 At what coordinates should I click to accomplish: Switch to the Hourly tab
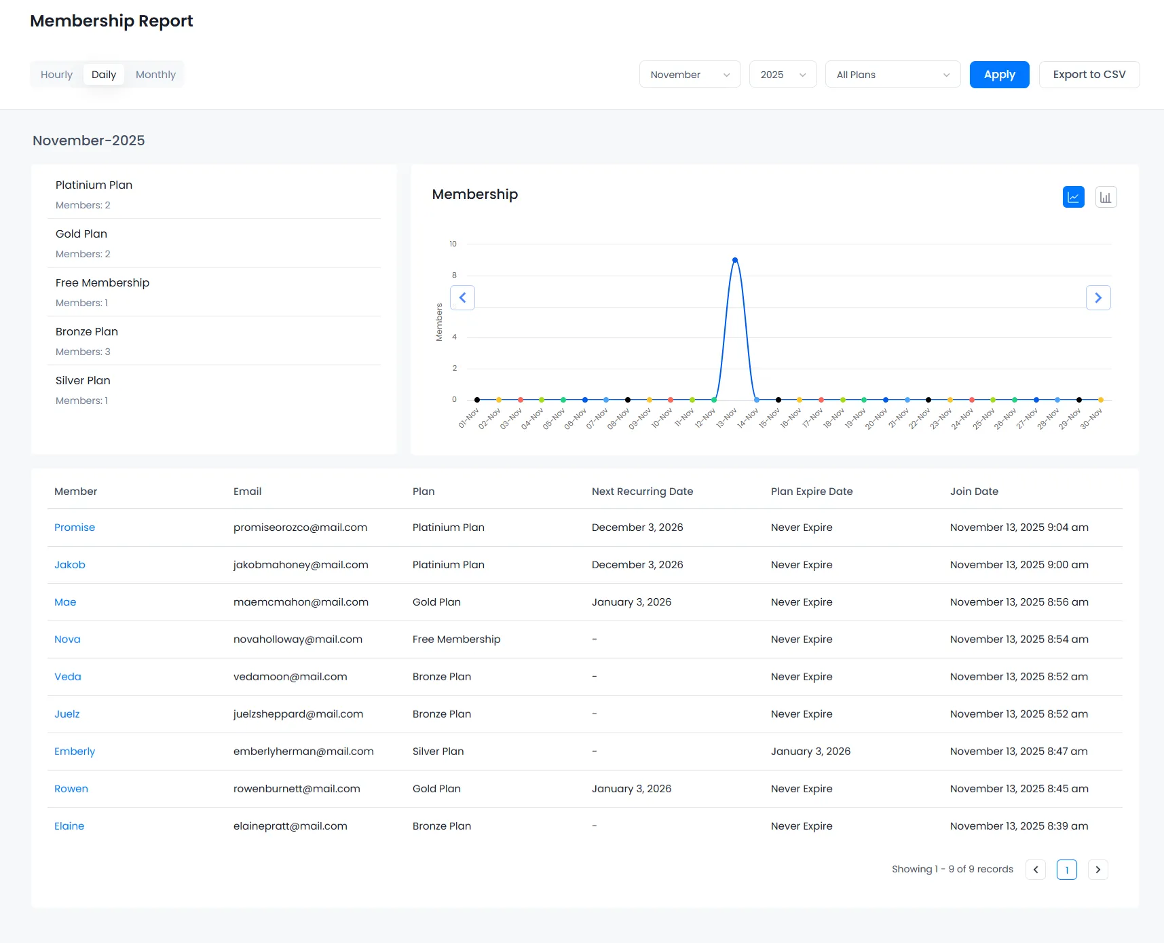point(56,74)
